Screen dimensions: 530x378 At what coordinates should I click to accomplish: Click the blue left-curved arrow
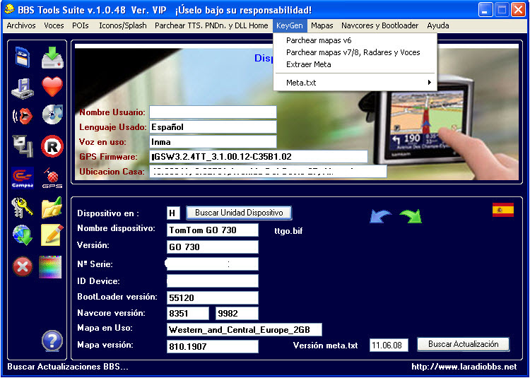coord(381,216)
